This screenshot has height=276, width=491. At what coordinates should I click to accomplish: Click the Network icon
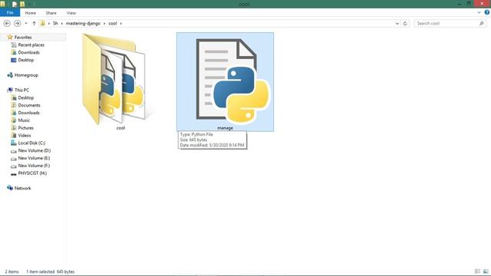10,188
